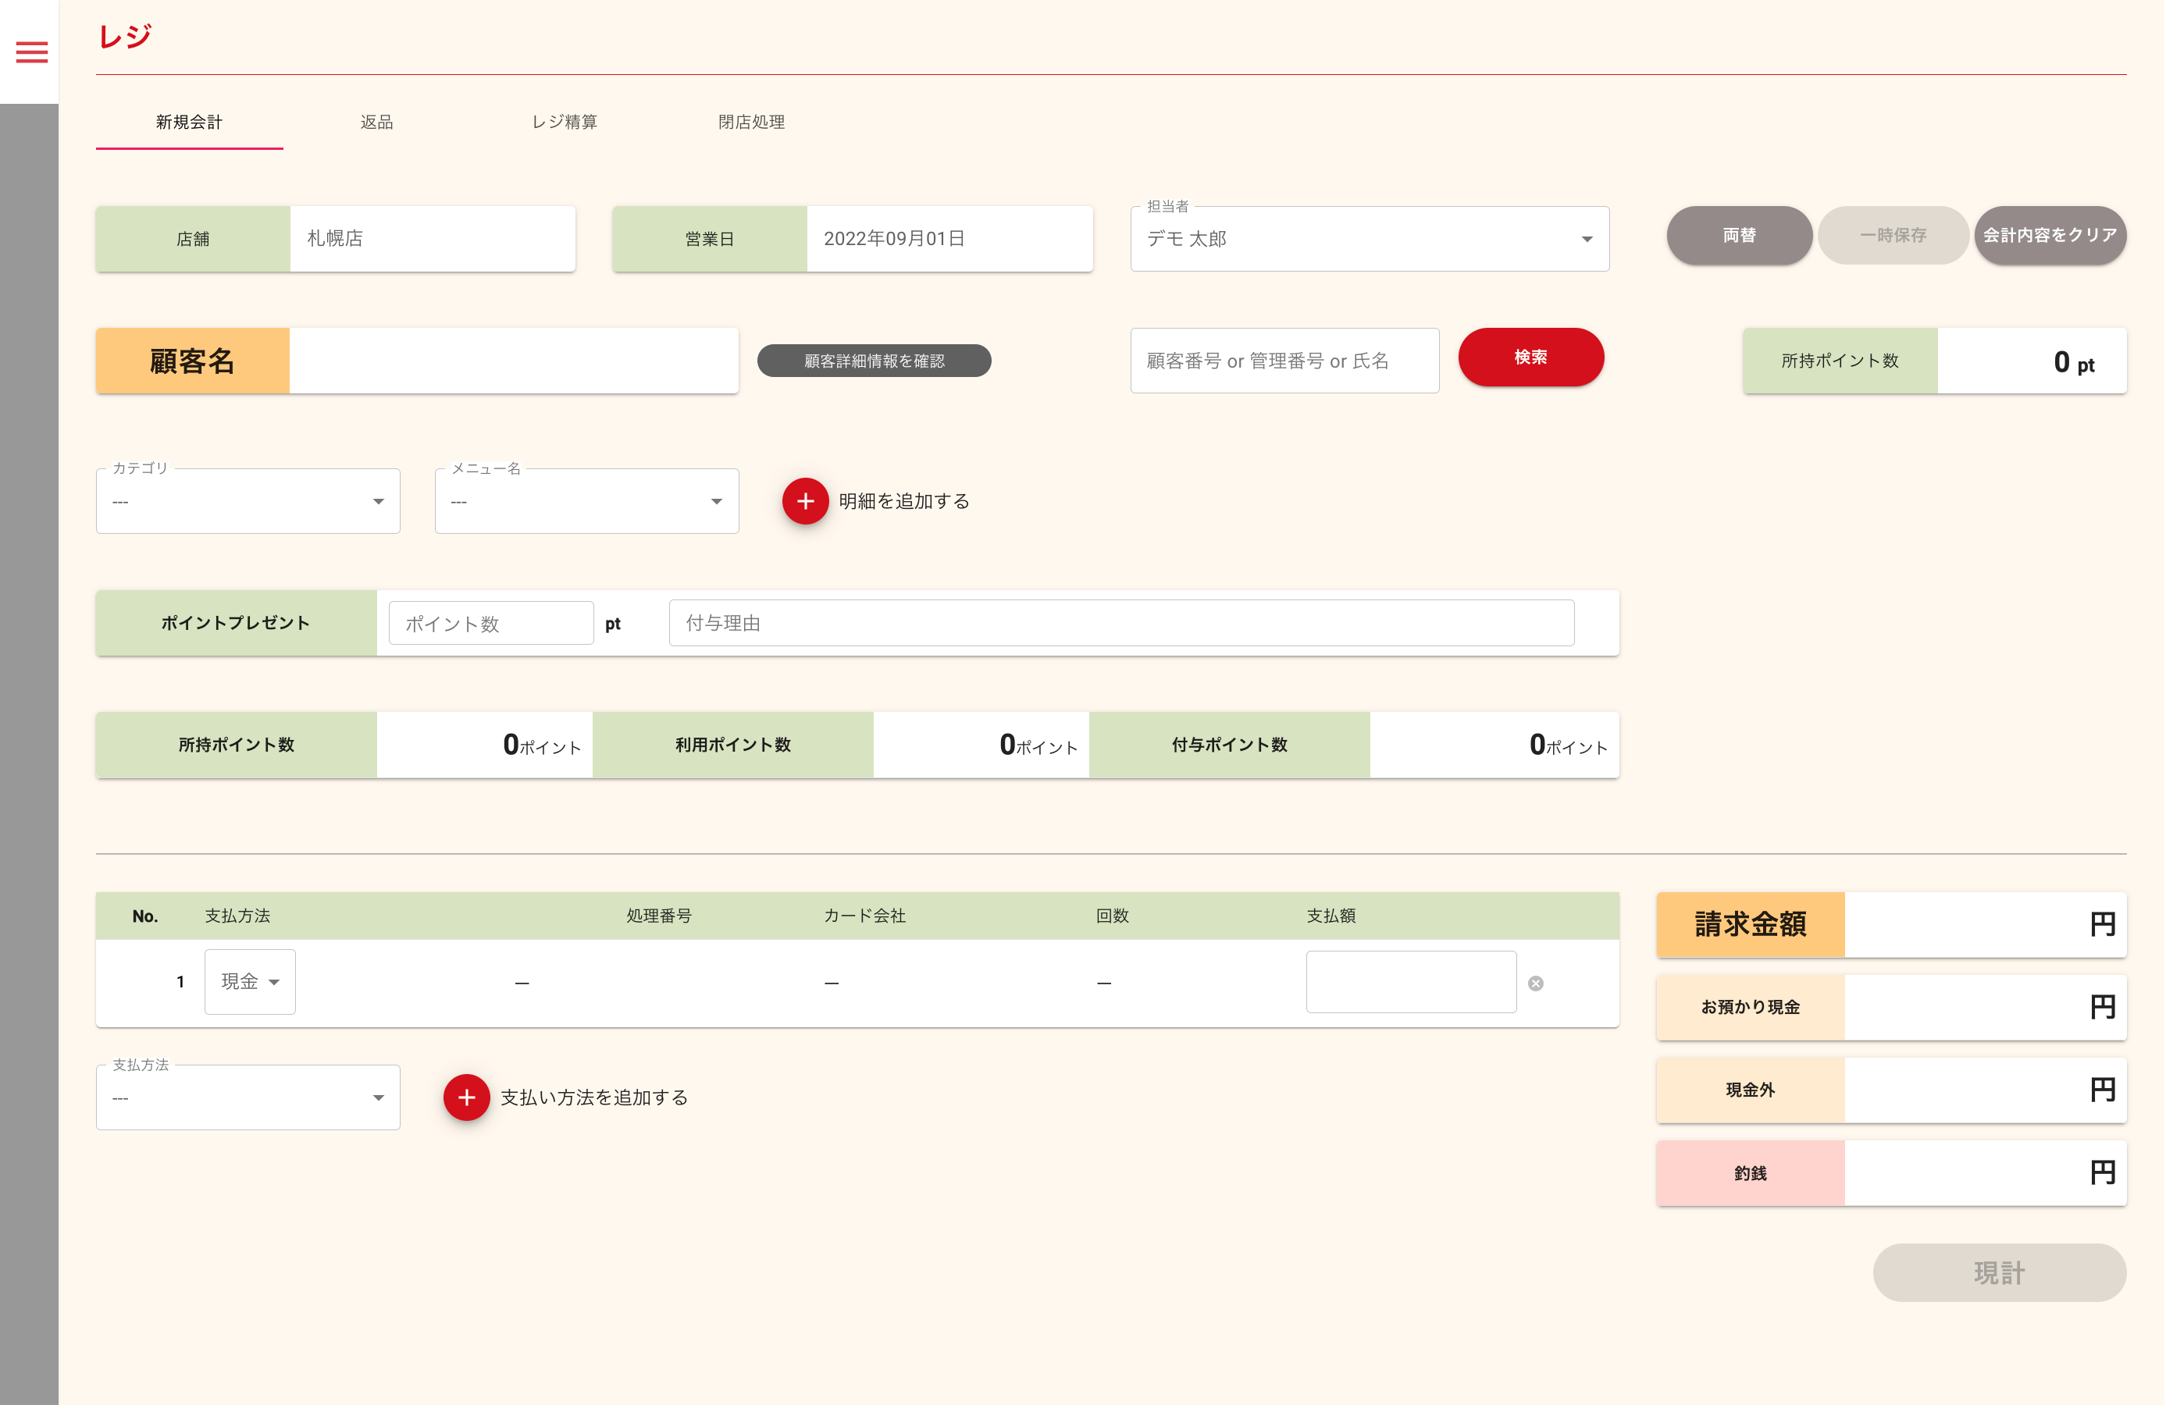Click the red plus icon for 明細を追加する

coord(804,501)
